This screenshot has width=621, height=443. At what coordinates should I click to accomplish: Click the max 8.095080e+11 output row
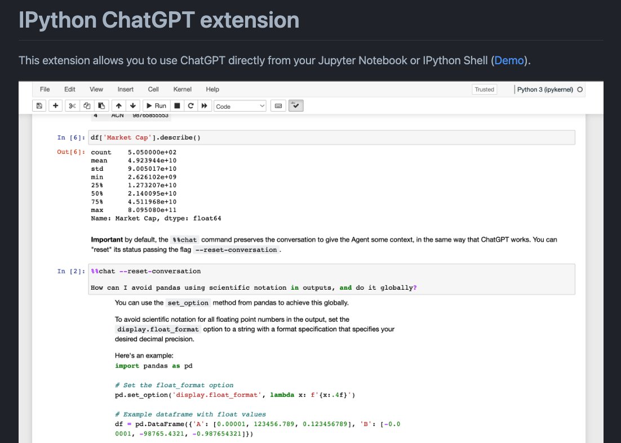pyautogui.click(x=134, y=210)
